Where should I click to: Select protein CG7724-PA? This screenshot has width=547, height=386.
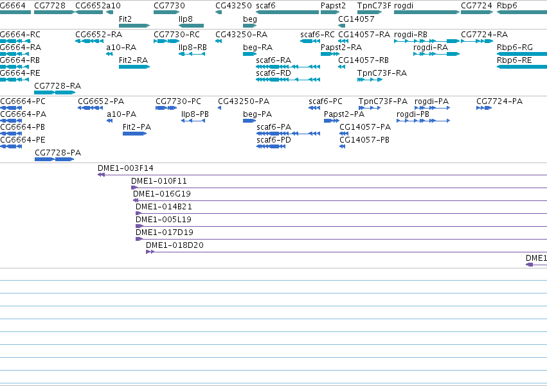(484, 108)
